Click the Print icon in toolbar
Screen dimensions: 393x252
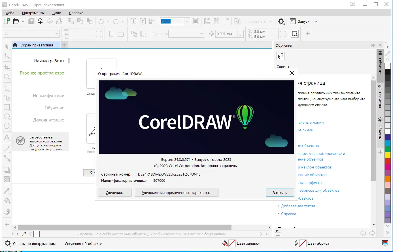tap(59, 21)
